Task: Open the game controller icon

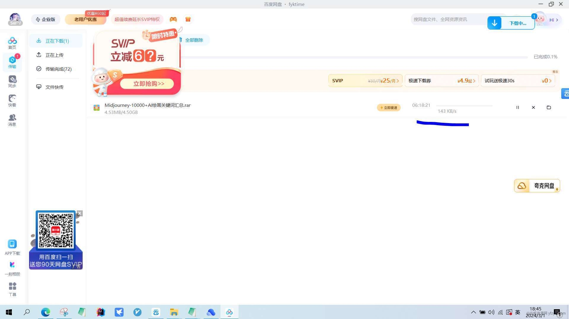Action: pos(173,19)
